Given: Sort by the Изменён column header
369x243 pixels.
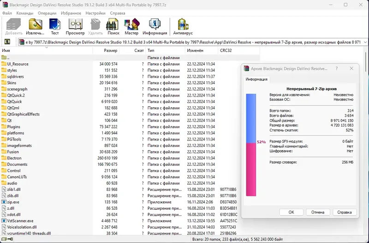Looking at the screenshot, I should 202,50.
